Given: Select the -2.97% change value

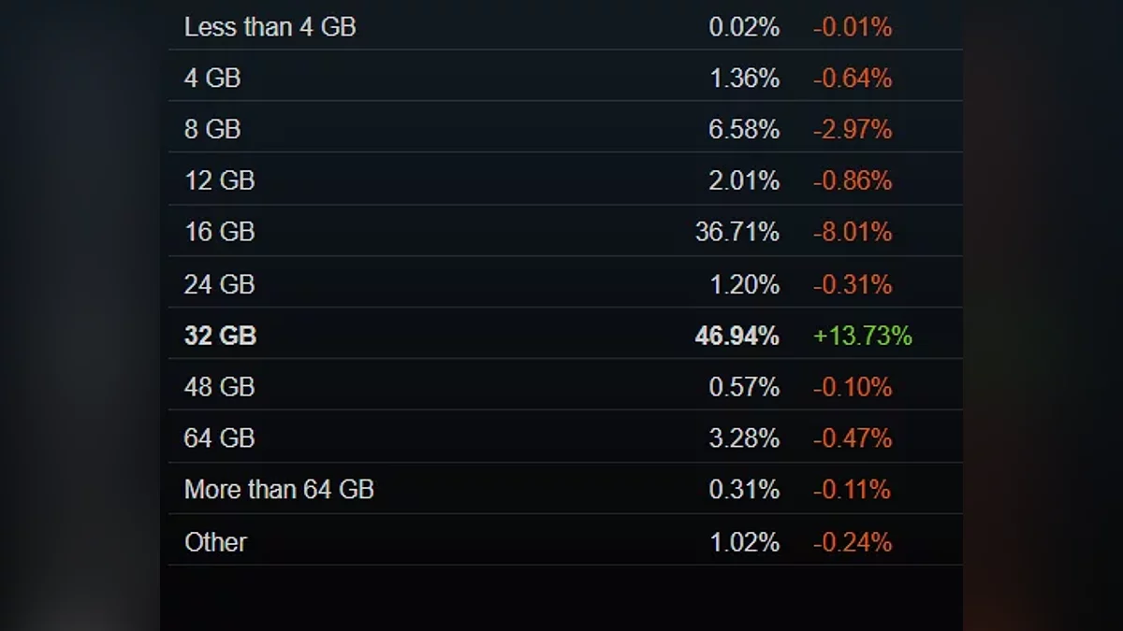Looking at the screenshot, I should (852, 130).
